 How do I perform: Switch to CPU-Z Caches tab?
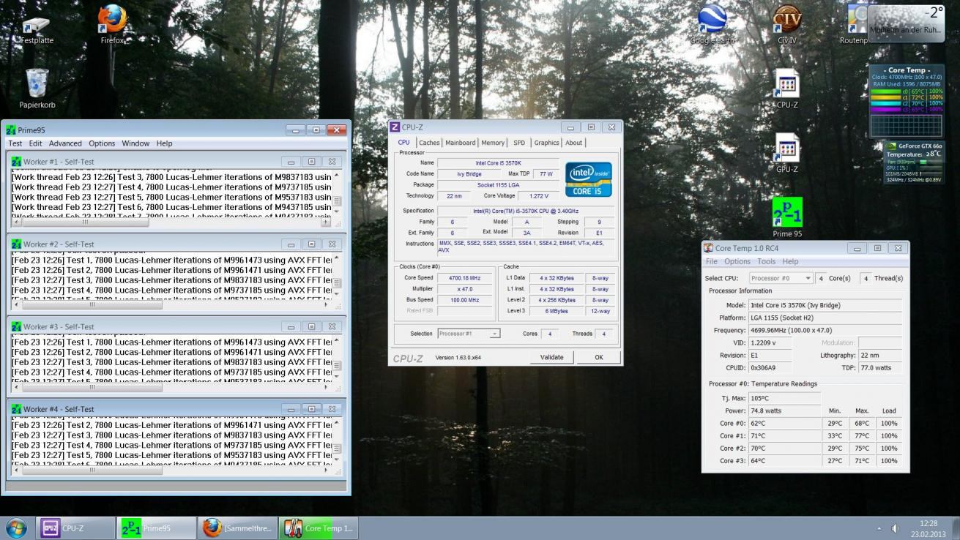[x=429, y=143]
